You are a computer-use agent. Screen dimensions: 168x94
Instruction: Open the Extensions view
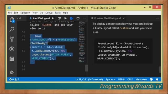[x=12, y=59]
